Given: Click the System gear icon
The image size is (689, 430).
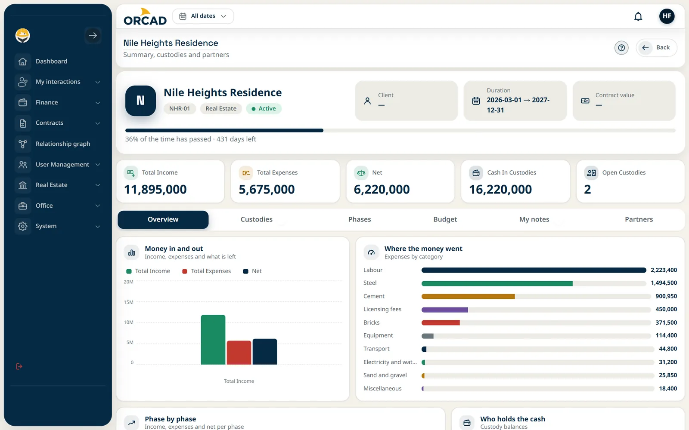Looking at the screenshot, I should tap(23, 226).
